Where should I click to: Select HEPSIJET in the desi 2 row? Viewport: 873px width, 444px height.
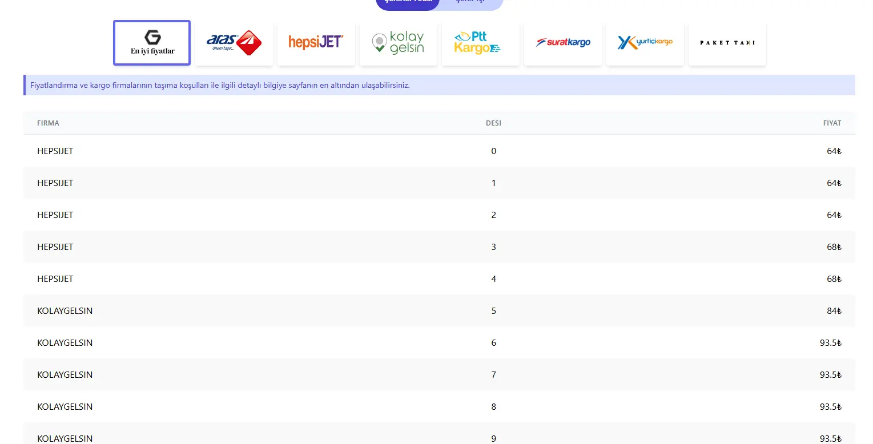[x=55, y=215]
